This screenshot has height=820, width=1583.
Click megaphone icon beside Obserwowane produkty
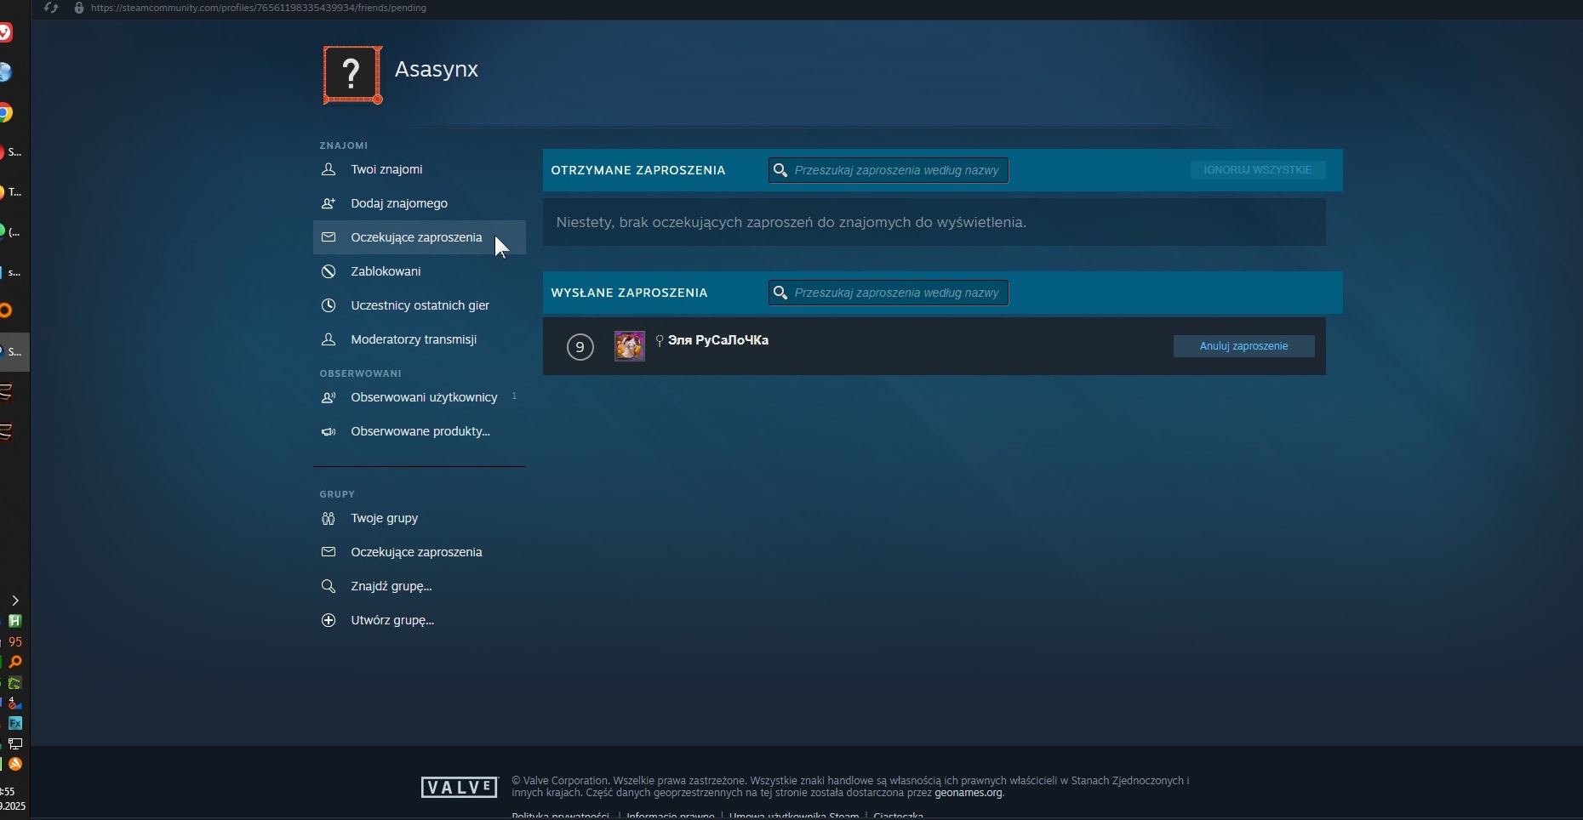[x=329, y=431]
